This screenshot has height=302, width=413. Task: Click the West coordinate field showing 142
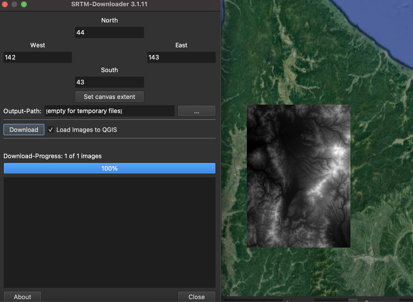37,57
